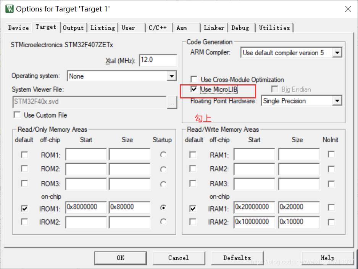358x269 pixels.
Task: Click the Defaults button
Action: click(x=237, y=258)
